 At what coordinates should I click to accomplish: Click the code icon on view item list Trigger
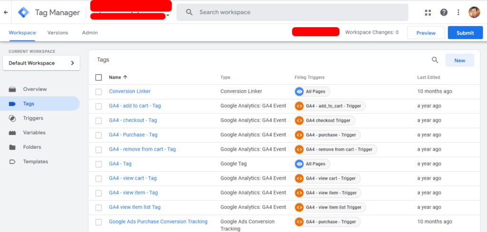click(x=300, y=207)
